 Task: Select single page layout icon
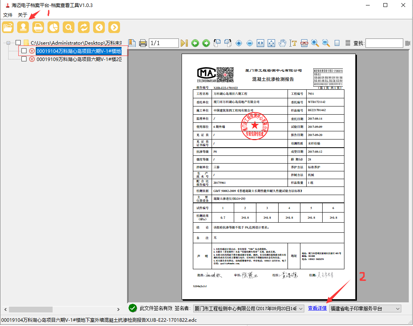[337, 43]
